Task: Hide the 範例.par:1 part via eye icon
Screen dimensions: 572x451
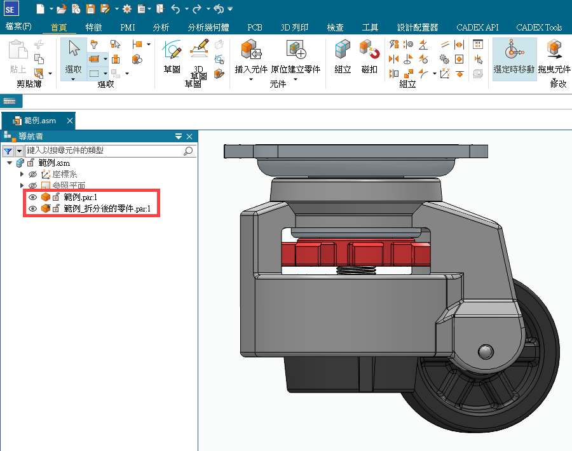Action: pyautogui.click(x=32, y=197)
